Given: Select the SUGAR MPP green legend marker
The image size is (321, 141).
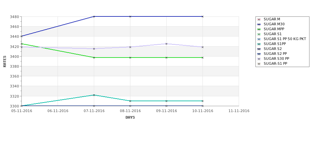Looking at the screenshot, I should click(259, 29).
